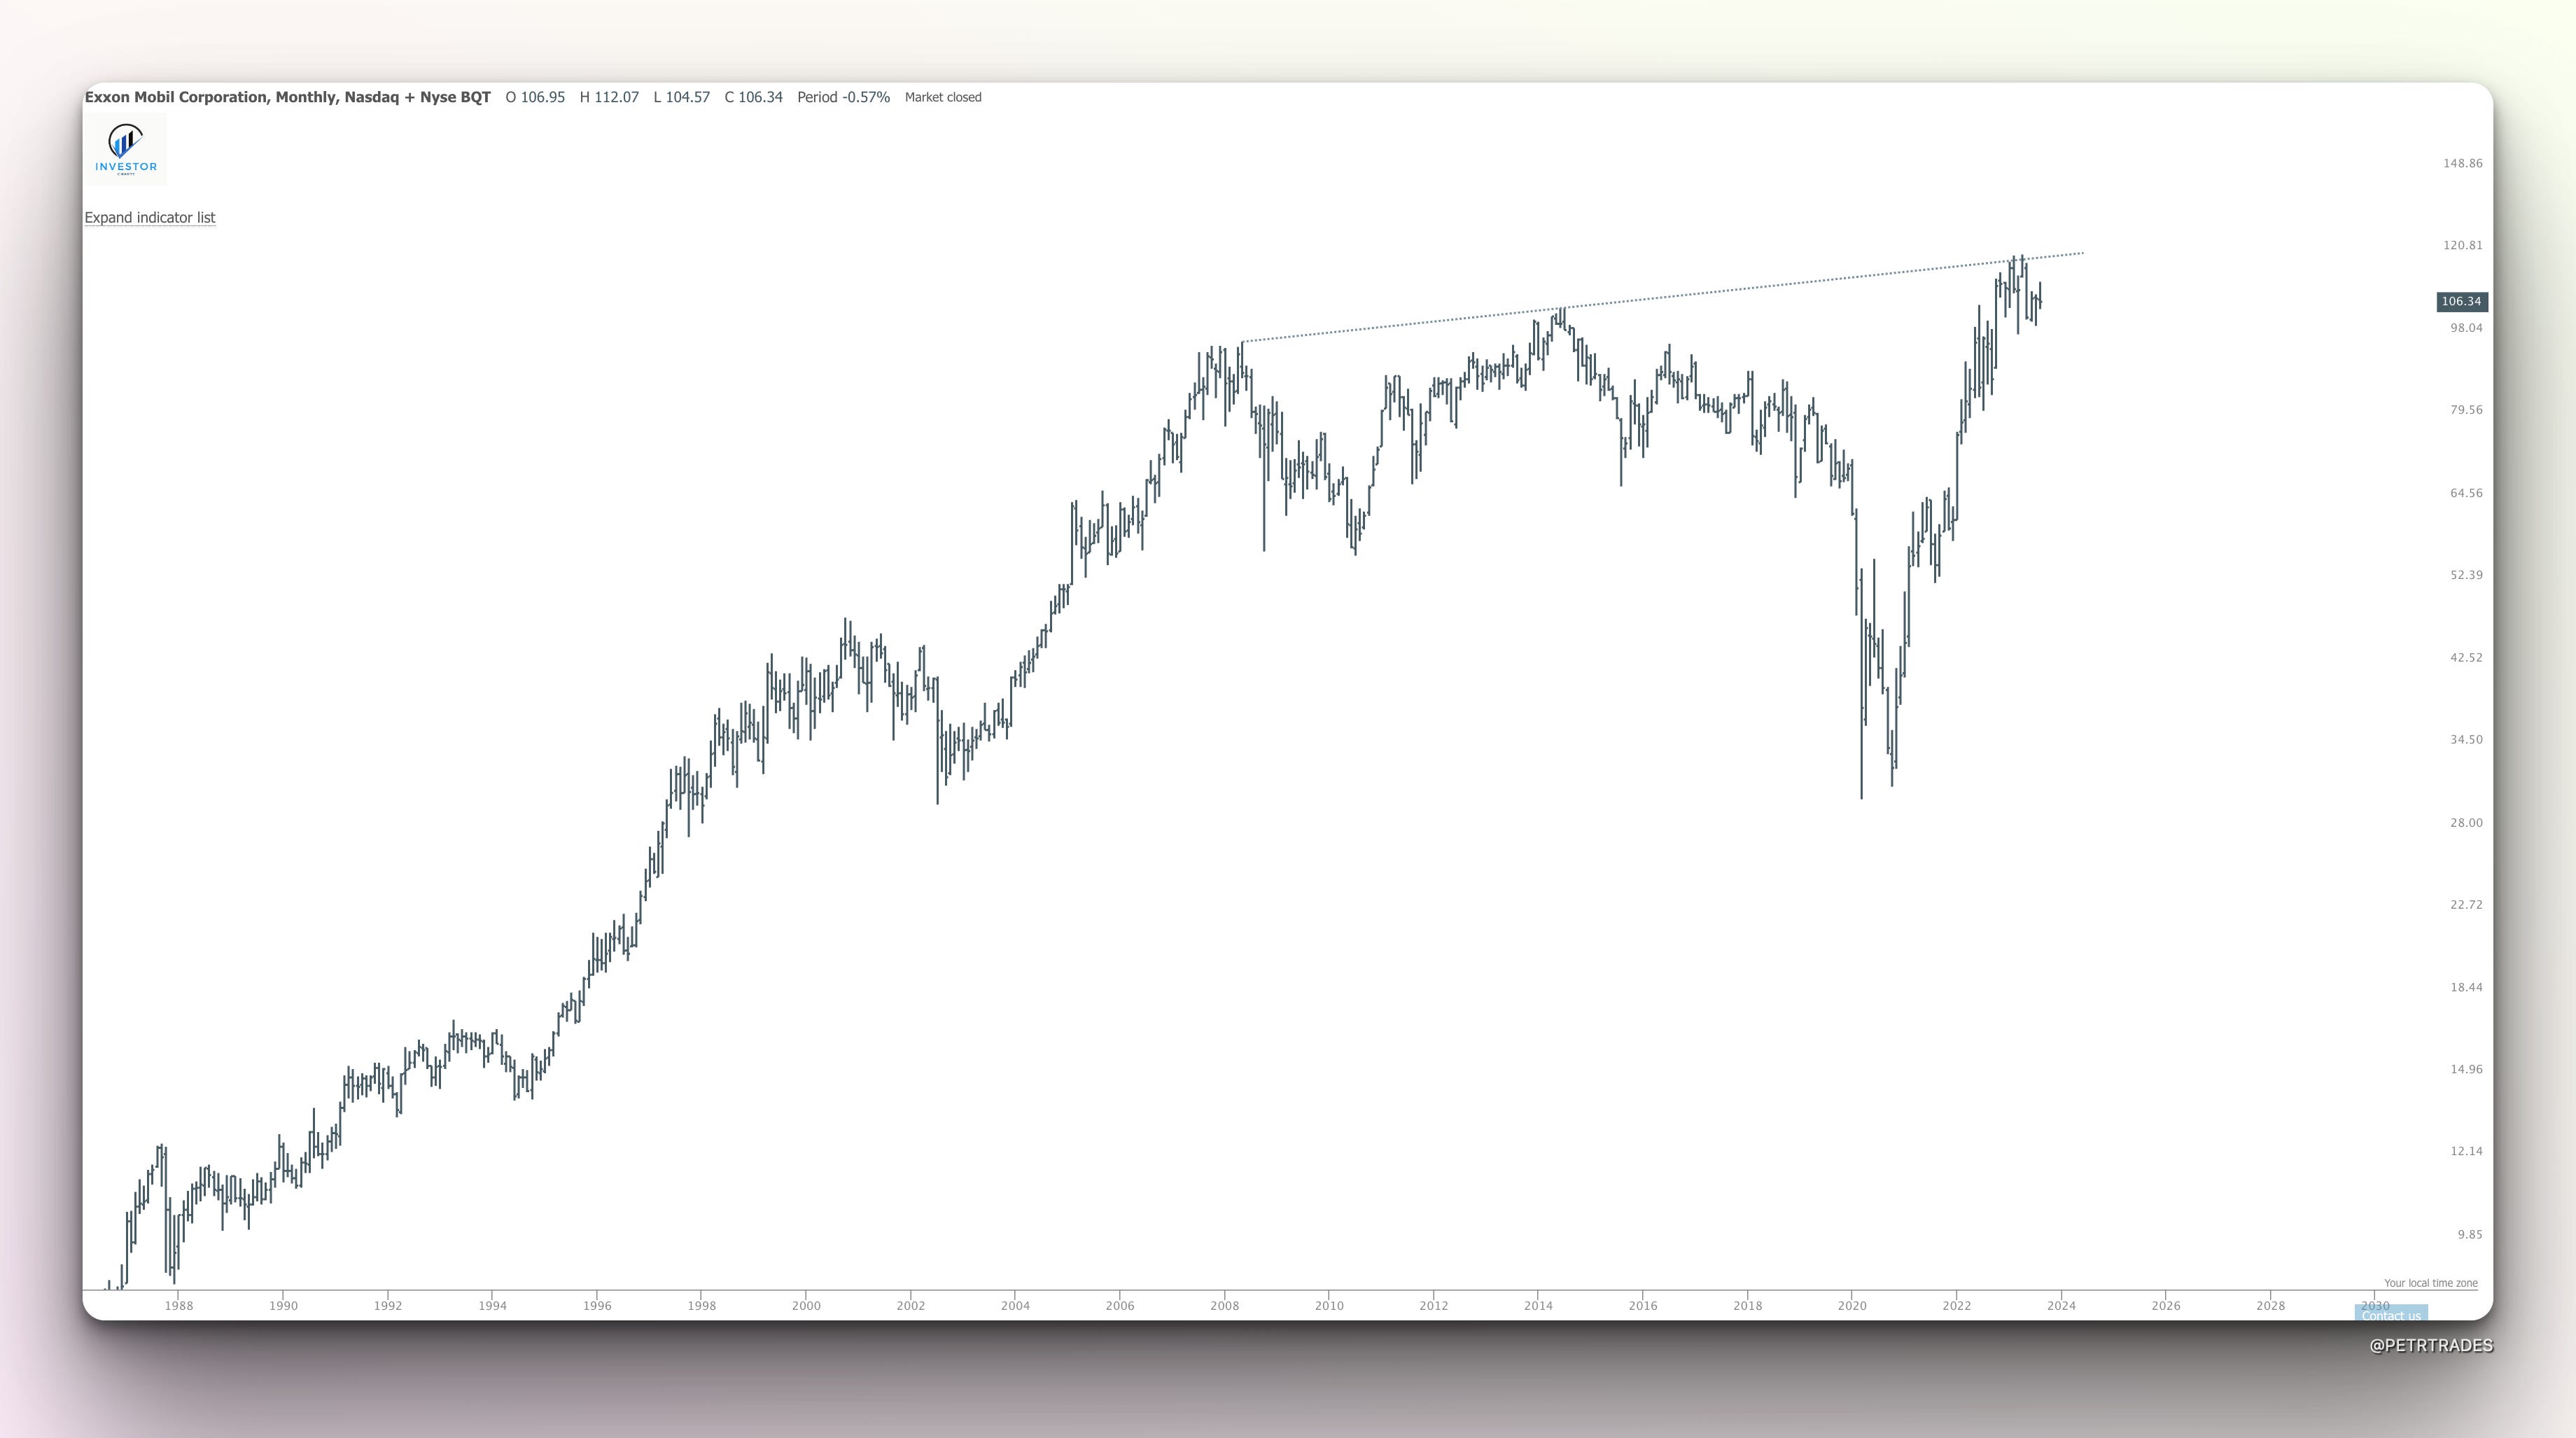This screenshot has width=2576, height=1438.
Task: Click the 9.85 price axis label
Action: pyautogui.click(x=2470, y=1234)
